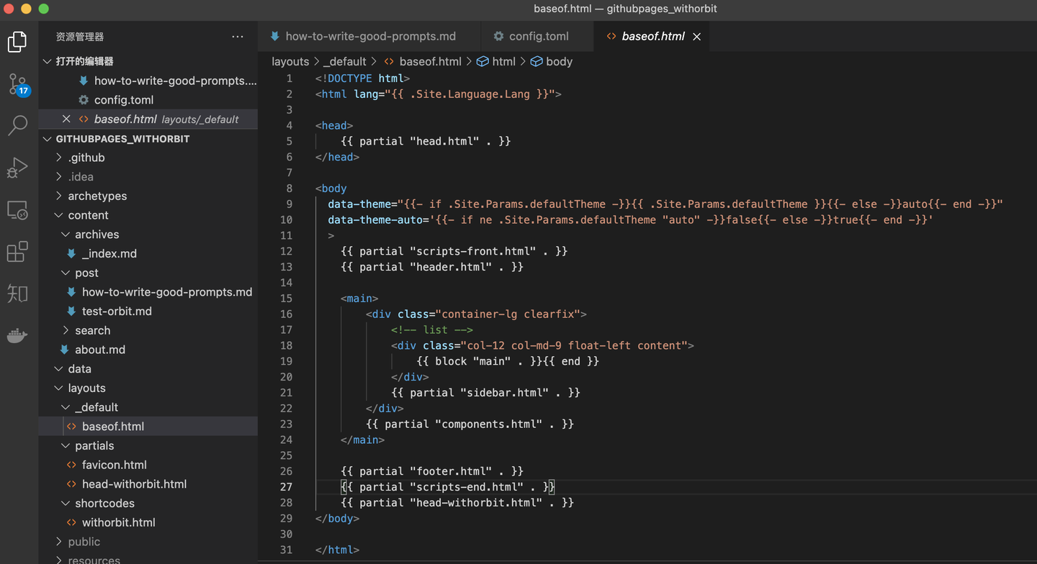Click the explorer more actions ellipsis
1037x564 pixels.
[238, 37]
